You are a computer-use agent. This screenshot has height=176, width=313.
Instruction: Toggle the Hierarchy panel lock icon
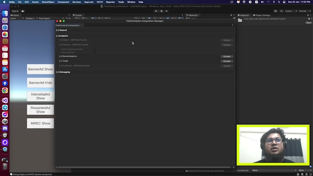231,15
